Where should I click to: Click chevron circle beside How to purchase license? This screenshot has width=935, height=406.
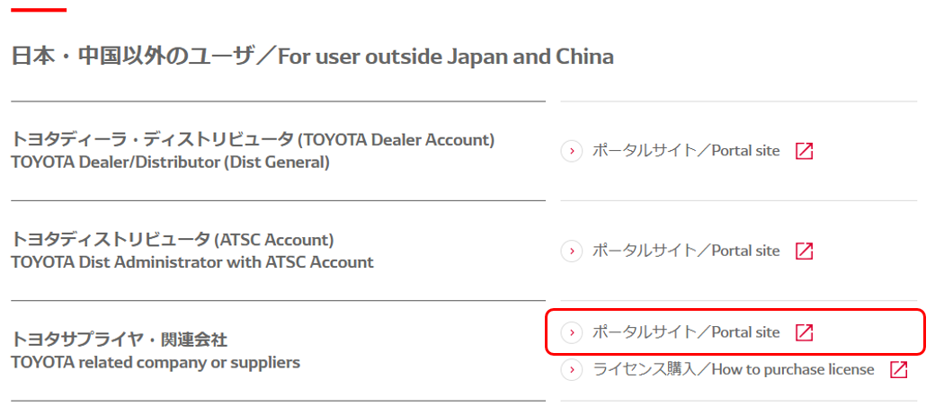(571, 369)
